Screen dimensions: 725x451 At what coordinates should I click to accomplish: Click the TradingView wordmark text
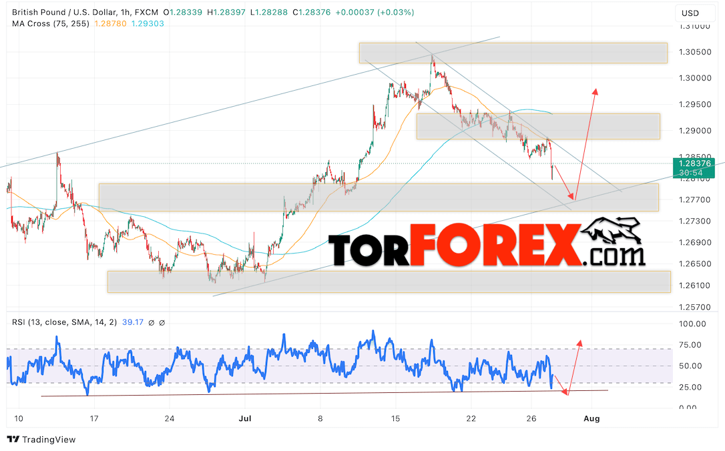pyautogui.click(x=49, y=440)
